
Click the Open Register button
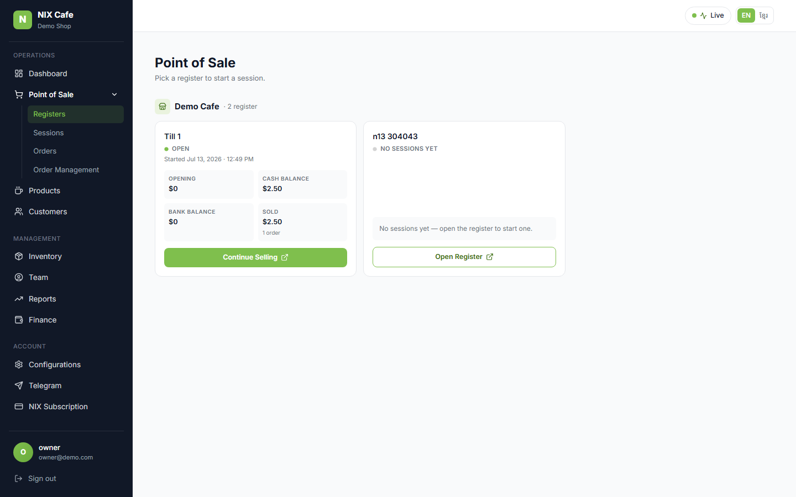pos(464,257)
